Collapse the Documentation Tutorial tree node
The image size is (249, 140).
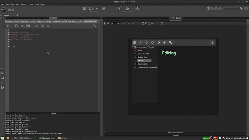133,47
